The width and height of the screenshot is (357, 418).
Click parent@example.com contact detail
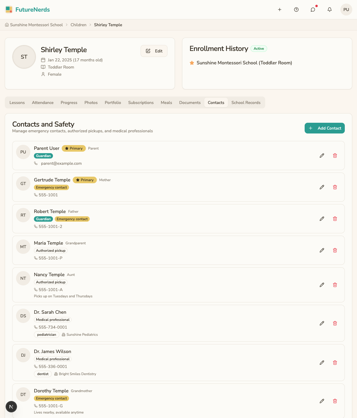(61, 163)
